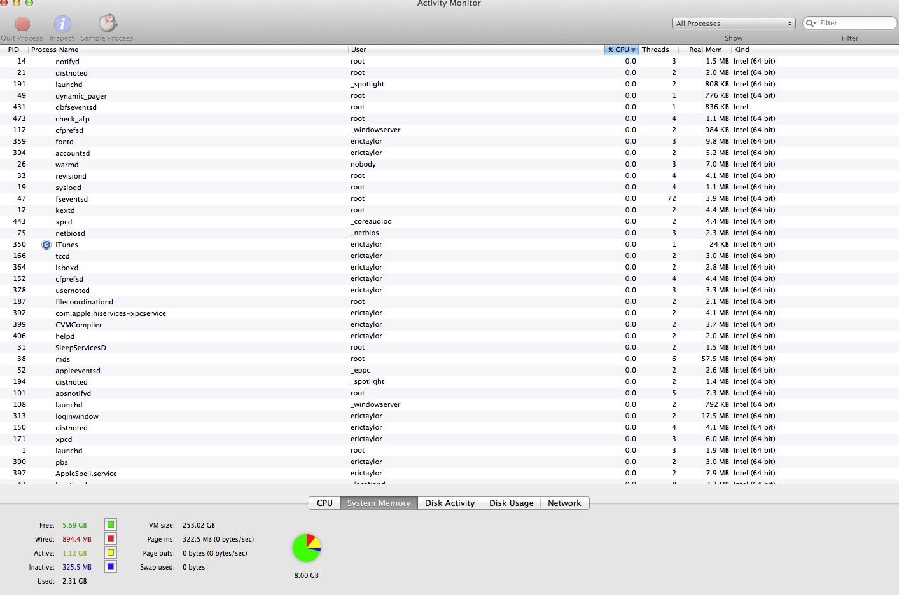Switch to the System Memory tab
Image resolution: width=899 pixels, height=595 pixels.
[x=379, y=503]
